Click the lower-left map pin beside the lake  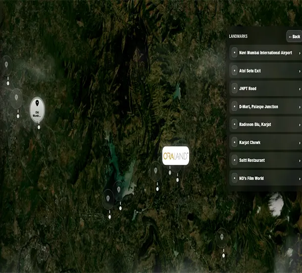click(108, 199)
